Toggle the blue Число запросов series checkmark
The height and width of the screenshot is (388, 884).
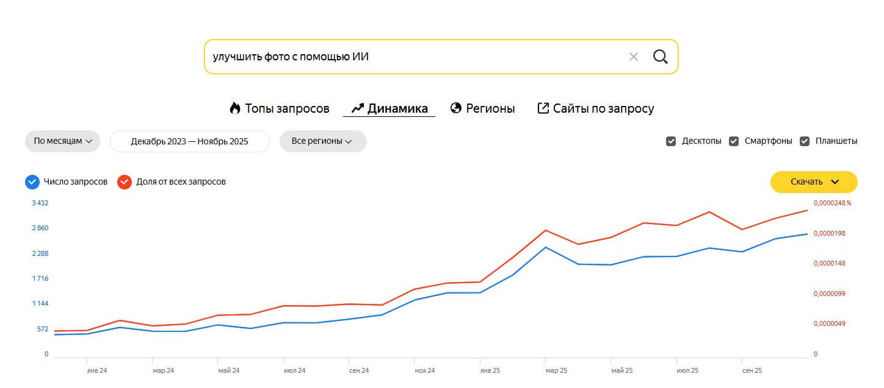point(32,182)
